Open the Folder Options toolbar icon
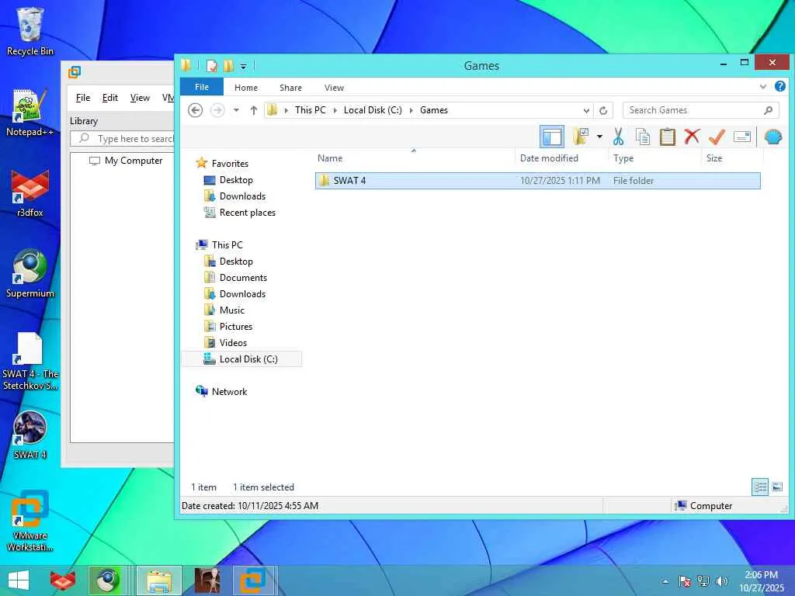This screenshot has height=596, width=795. point(581,137)
